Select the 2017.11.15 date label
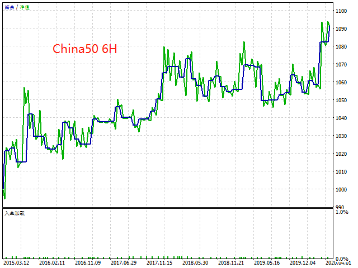 159,263
